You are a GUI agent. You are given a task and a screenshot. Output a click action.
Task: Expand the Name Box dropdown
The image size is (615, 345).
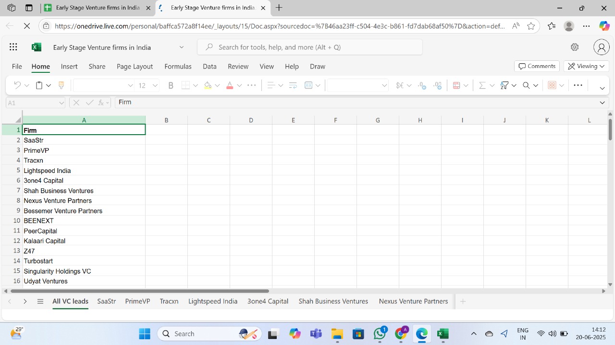point(61,103)
